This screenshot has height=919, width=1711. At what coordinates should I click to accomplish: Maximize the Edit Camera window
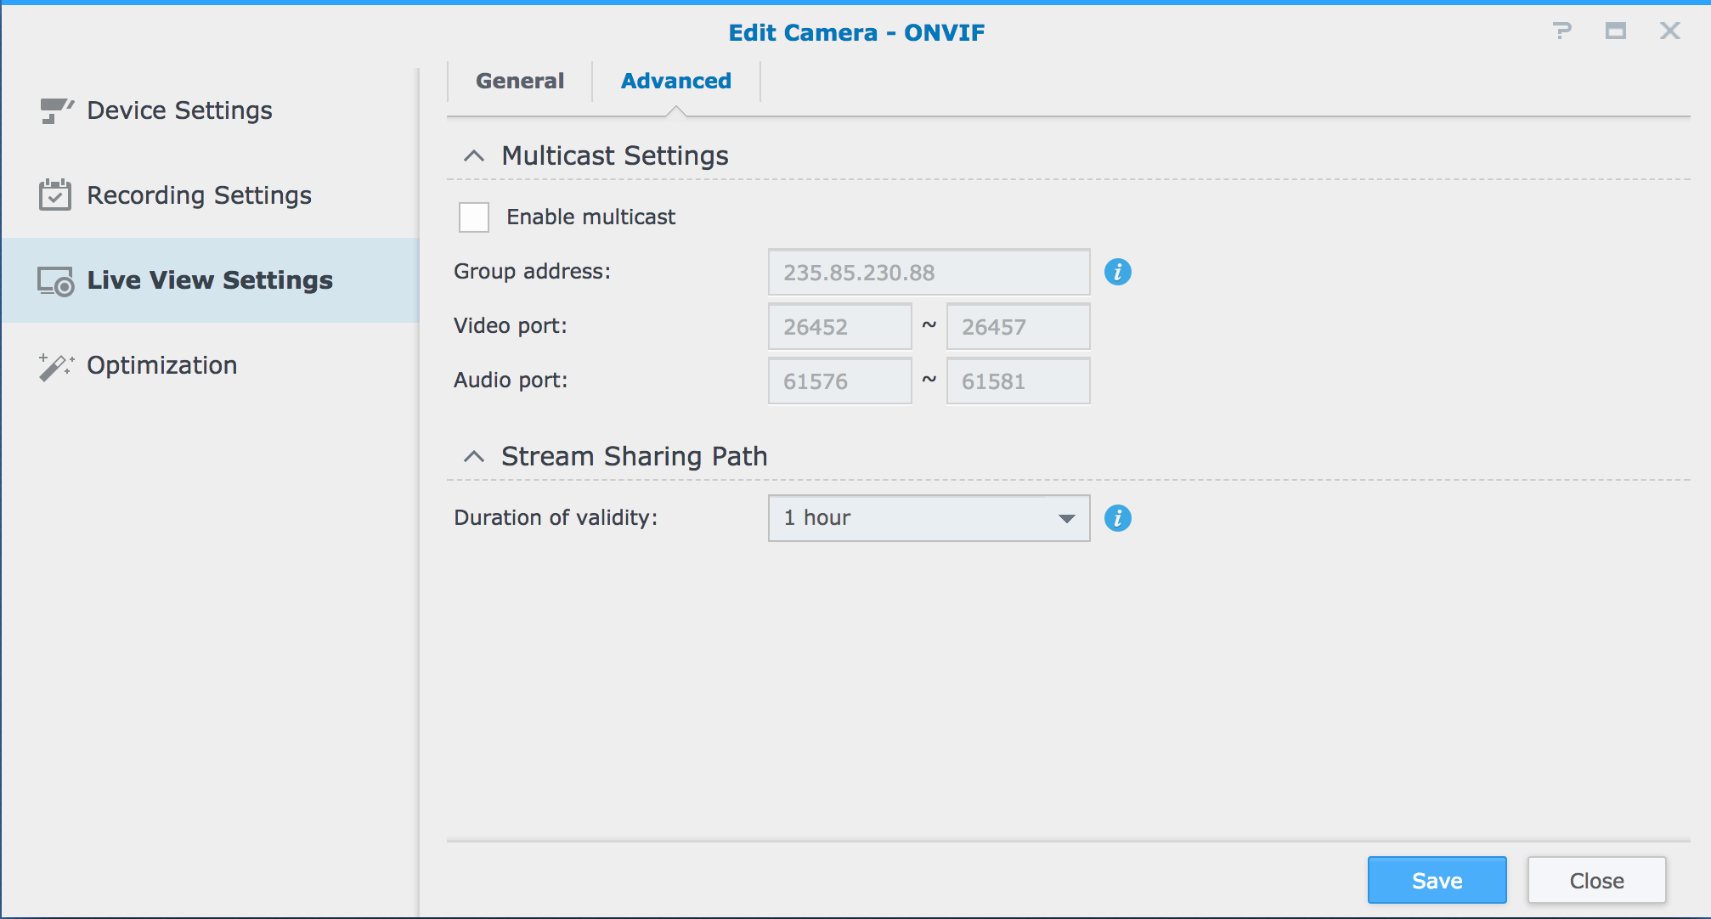point(1615,31)
